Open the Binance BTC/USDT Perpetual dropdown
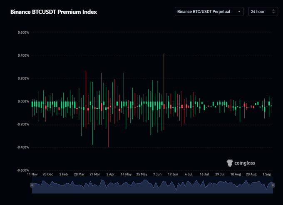 tap(209, 12)
